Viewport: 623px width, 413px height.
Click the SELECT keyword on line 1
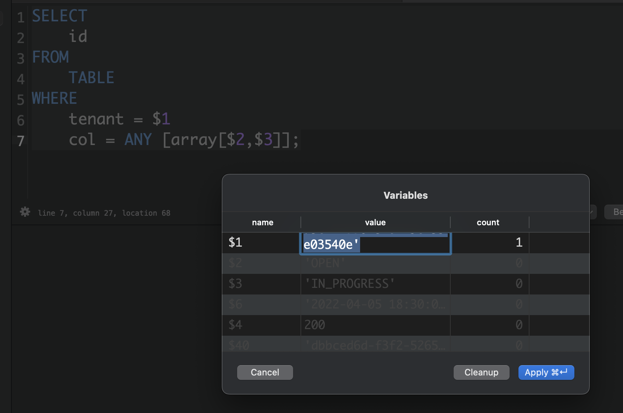(x=60, y=16)
